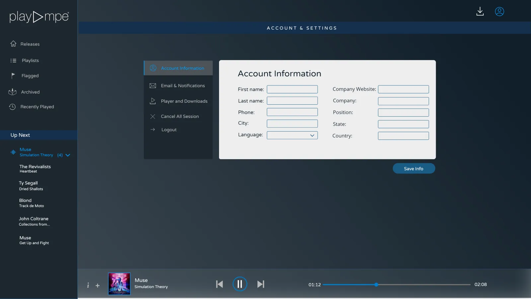Click the Recently Played clock icon
Image resolution: width=531 pixels, height=299 pixels.
click(x=12, y=107)
